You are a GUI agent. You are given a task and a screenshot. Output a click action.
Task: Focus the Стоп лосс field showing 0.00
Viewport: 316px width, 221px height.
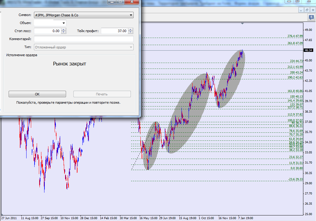48,31
